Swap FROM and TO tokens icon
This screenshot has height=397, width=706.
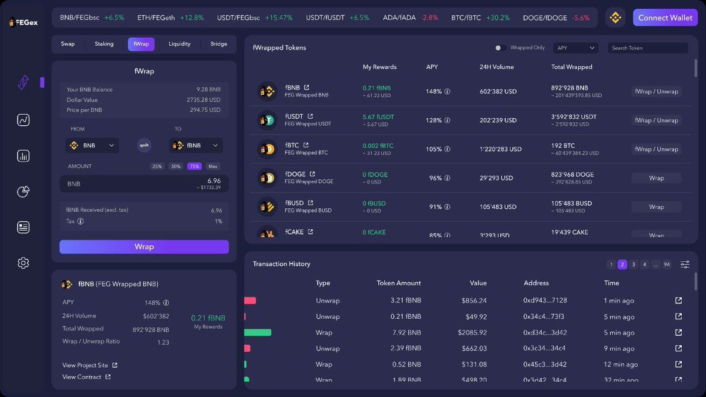tap(144, 145)
